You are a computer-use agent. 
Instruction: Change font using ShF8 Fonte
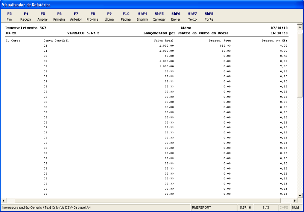click(x=209, y=16)
